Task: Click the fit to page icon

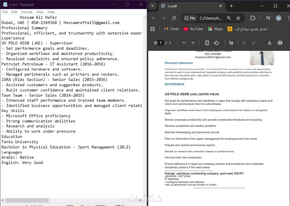Action: (207, 43)
